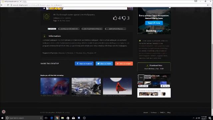Share on Google plus button
Screen dimensions: 213x120
click(x=124, y=64)
